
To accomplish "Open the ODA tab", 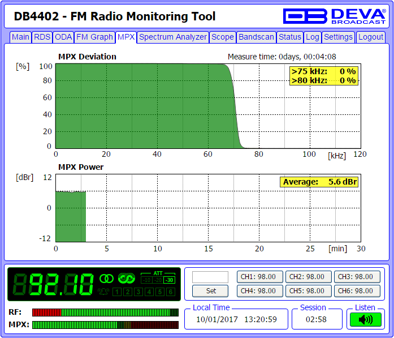I will click(x=63, y=37).
